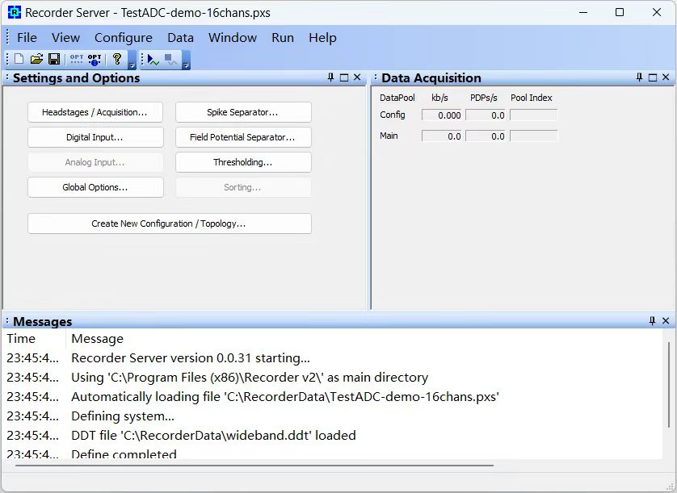Viewport: 677px width, 493px height.
Task: Open the Window menu
Action: click(x=233, y=38)
